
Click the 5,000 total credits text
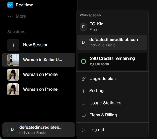click(x=99, y=64)
